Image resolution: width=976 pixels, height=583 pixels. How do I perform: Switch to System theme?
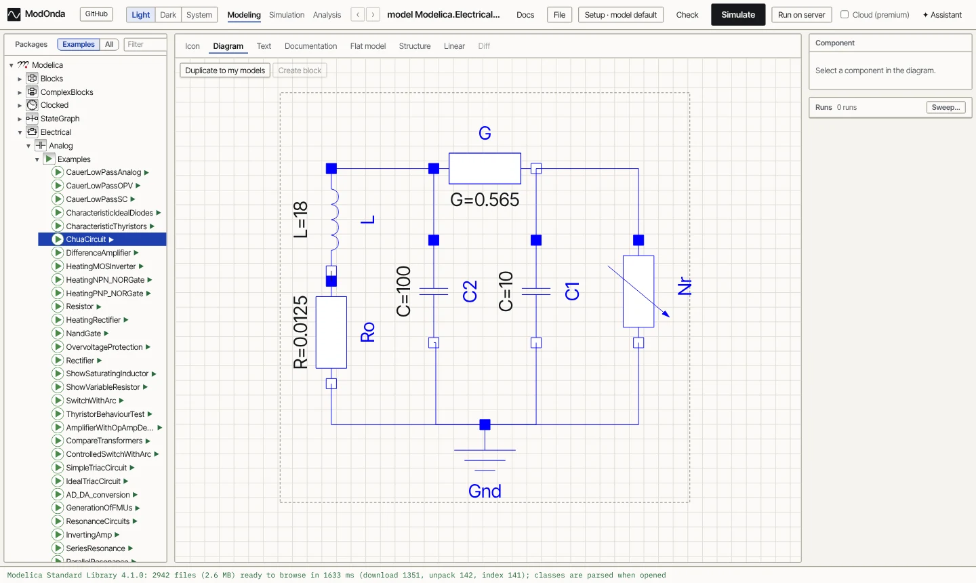coord(199,15)
